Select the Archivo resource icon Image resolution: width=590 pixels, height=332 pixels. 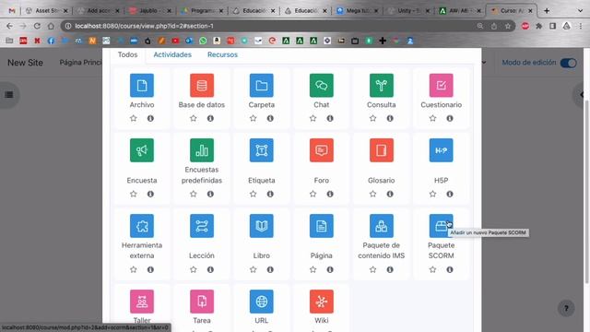pyautogui.click(x=141, y=85)
